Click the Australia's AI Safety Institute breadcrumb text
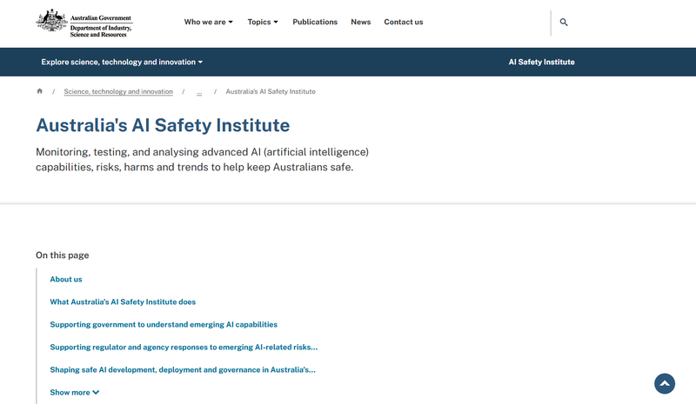The image size is (696, 411). coord(271,91)
